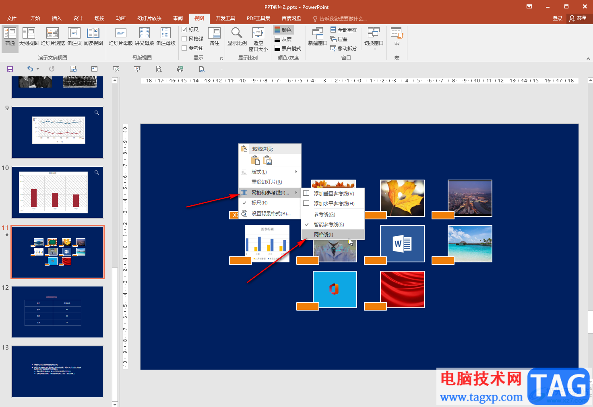Toggle Ruler (标尺) in context menu
Viewport: 593px width, 407px height.
click(270, 203)
